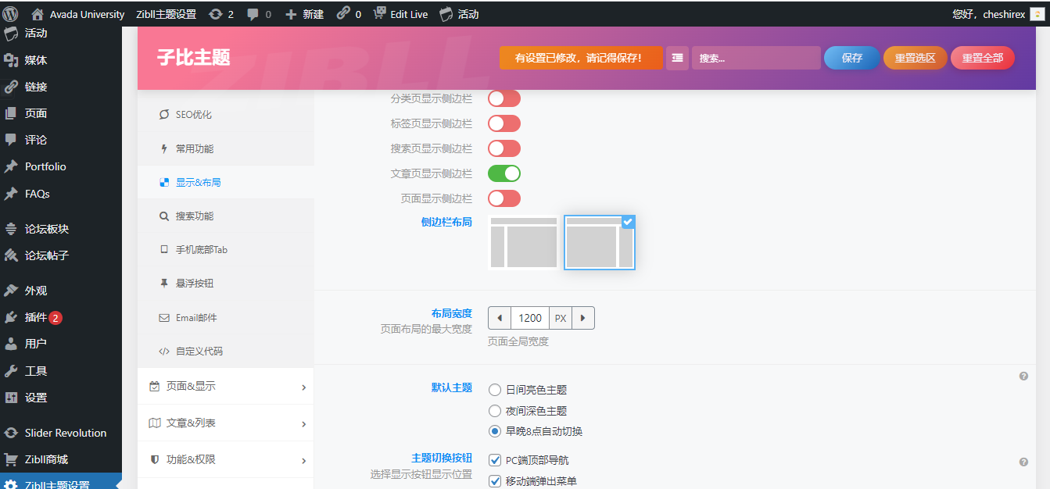Expand the 功能&权限 section
This screenshot has width=1050, height=489.
[225, 460]
